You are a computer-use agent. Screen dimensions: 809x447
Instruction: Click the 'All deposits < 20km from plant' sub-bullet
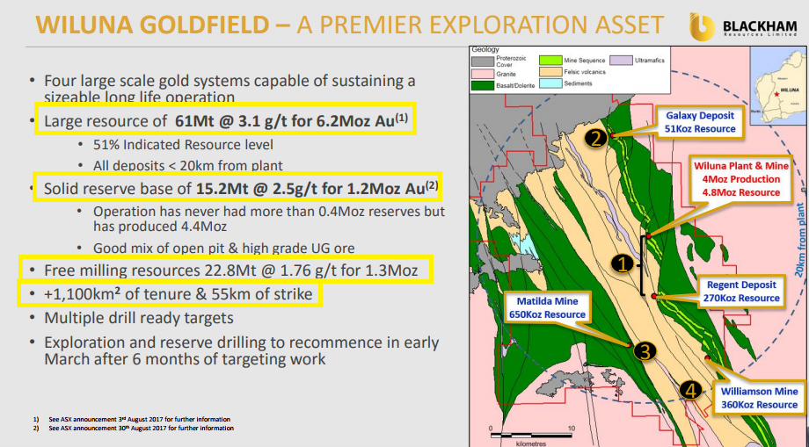pos(188,166)
